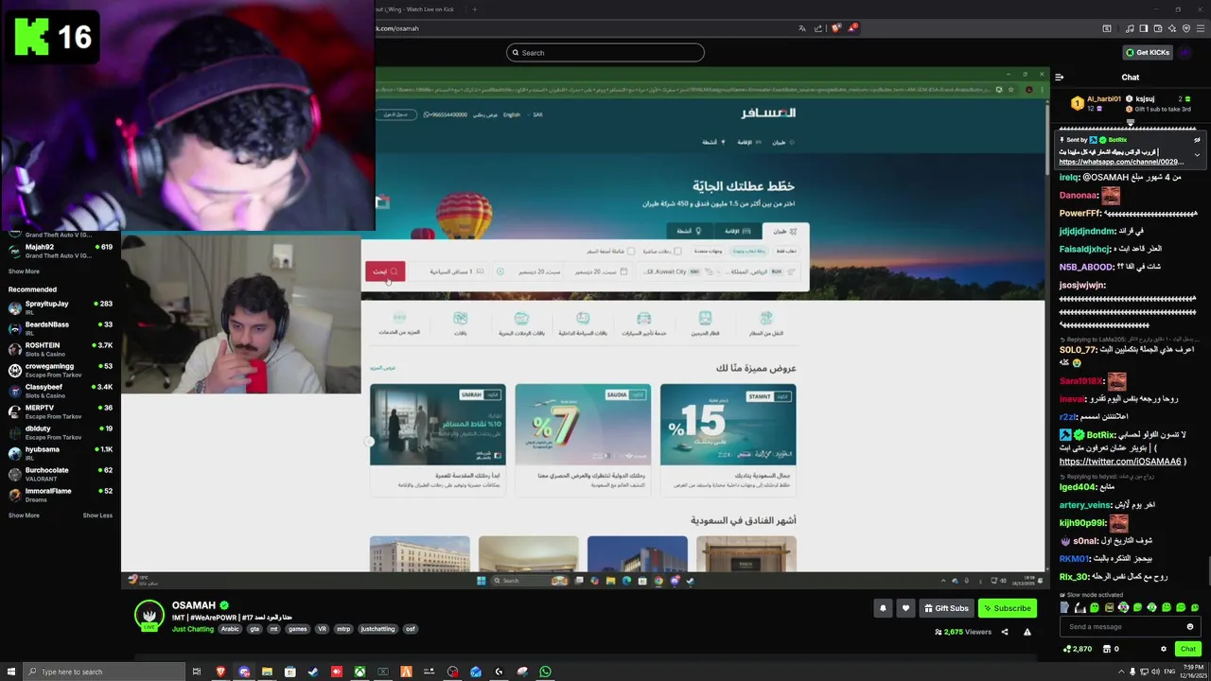Viewport: 1211px width, 681px height.
Task: Expand the pinned BotRix message chevron
Action: [x=1197, y=155]
